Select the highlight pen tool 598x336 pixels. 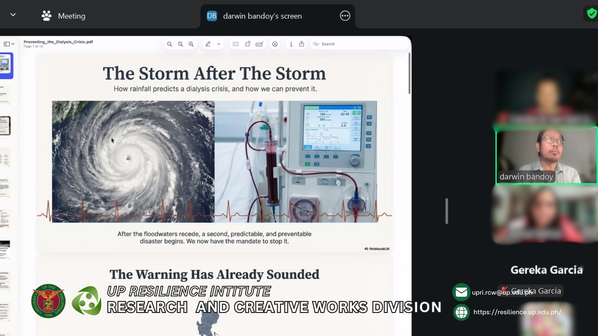point(208,44)
